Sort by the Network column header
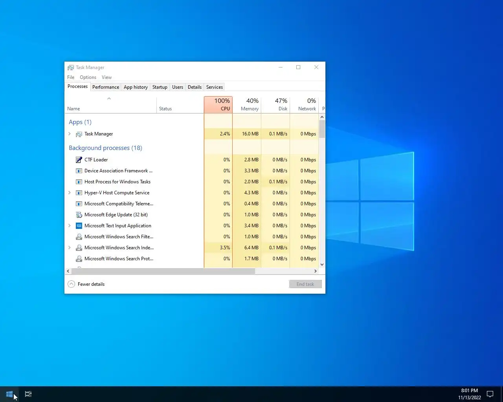The image size is (503, 402). click(304, 105)
